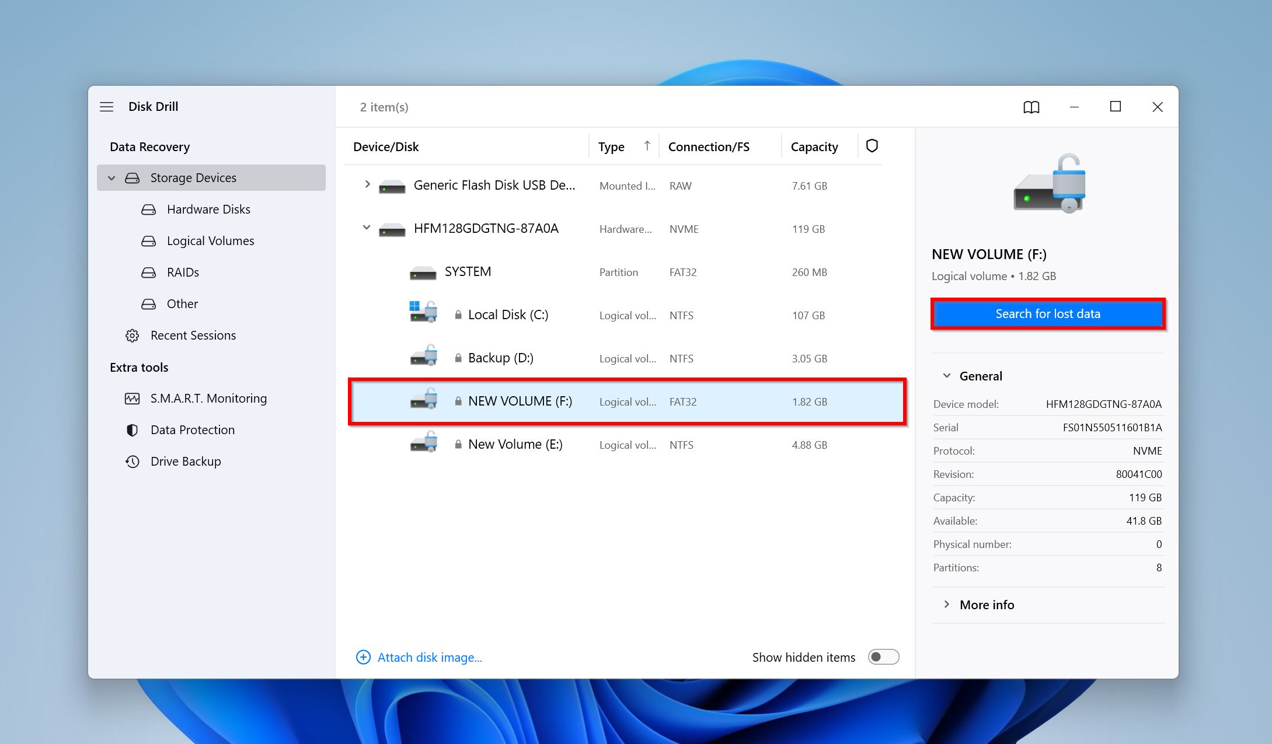Click the 7.61 GB capacity value
This screenshot has height=744, width=1272.
[809, 186]
